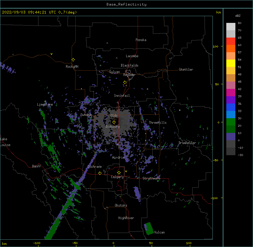Select the yellow diamond marker below Cochrane label
This screenshot has height=247, width=253.
tap(100, 173)
